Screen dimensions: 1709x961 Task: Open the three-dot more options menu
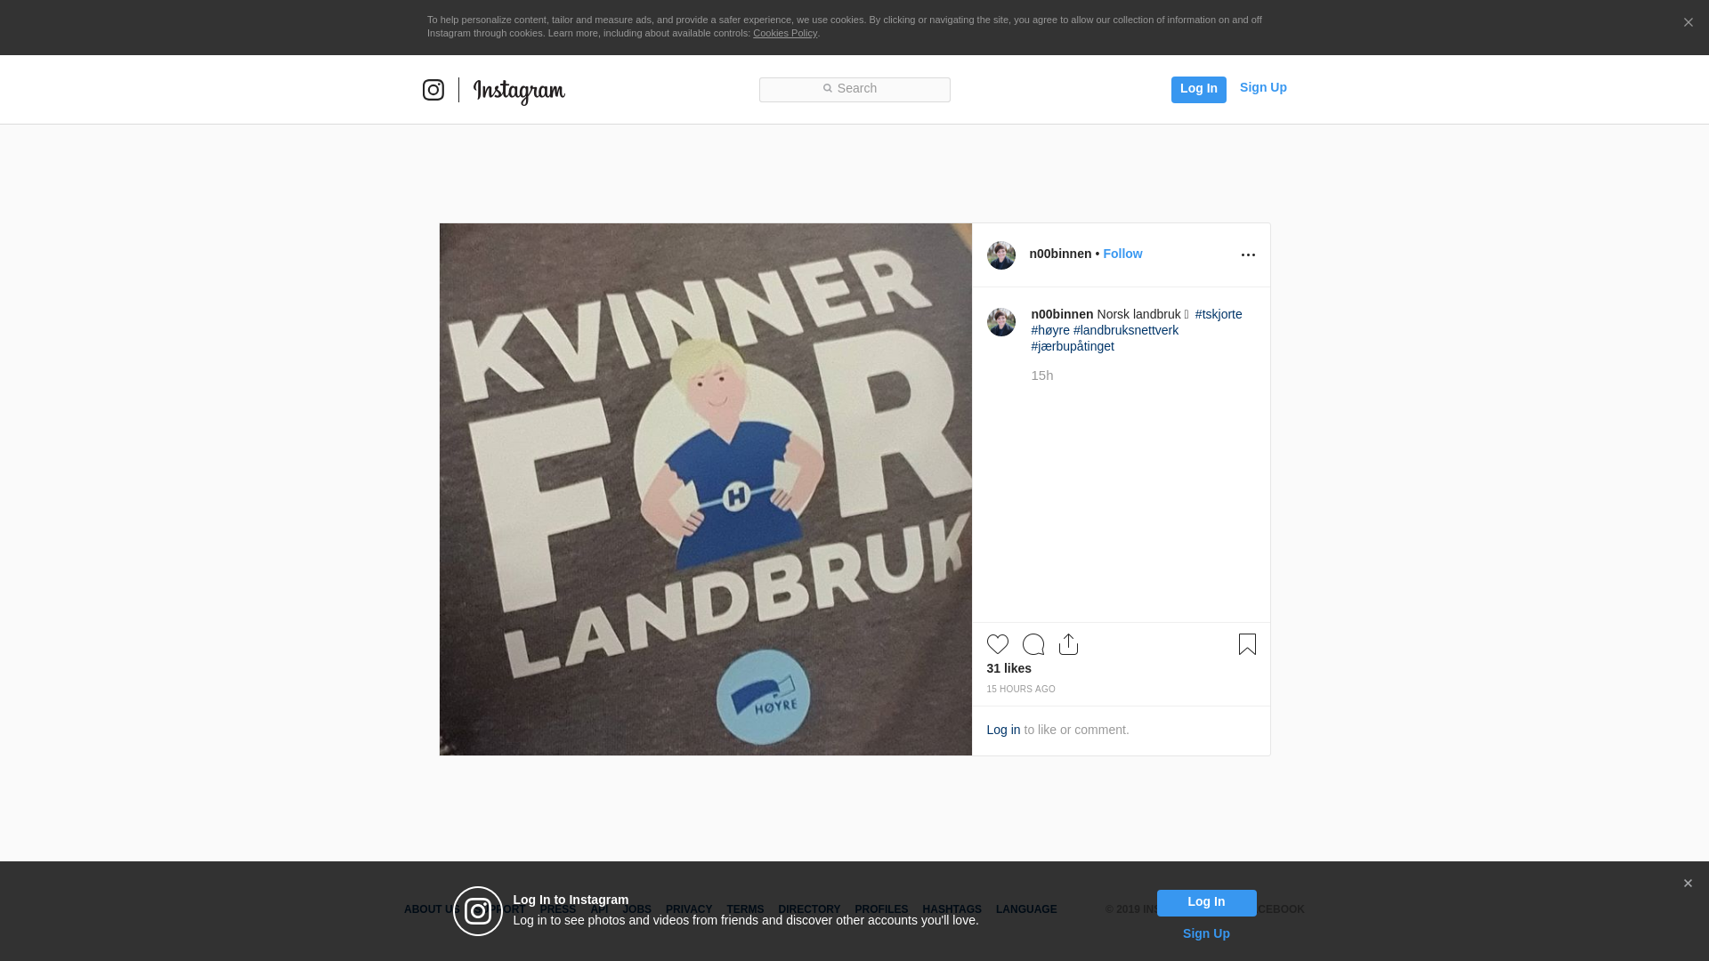click(x=1248, y=255)
